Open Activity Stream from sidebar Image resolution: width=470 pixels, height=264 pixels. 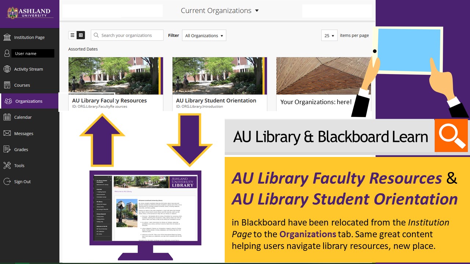point(29,69)
